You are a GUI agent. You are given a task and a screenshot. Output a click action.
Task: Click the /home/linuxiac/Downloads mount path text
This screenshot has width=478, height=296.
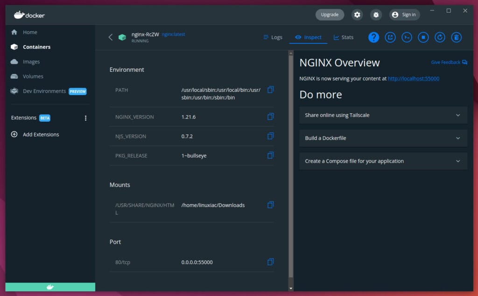pyautogui.click(x=213, y=205)
